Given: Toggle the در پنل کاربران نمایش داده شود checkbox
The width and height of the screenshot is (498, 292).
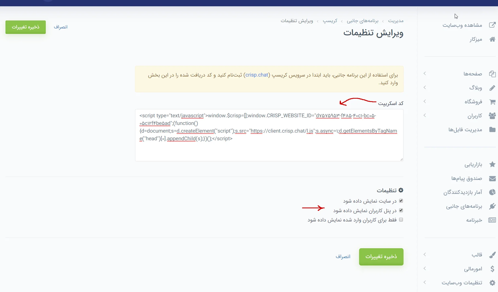Looking at the screenshot, I should [x=401, y=210].
